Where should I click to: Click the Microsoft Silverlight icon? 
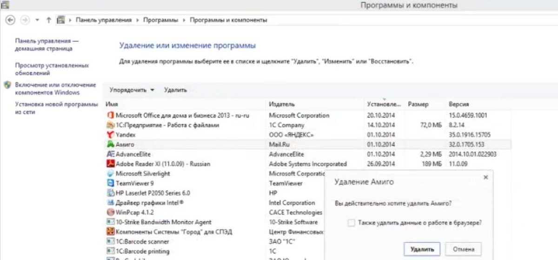click(111, 174)
